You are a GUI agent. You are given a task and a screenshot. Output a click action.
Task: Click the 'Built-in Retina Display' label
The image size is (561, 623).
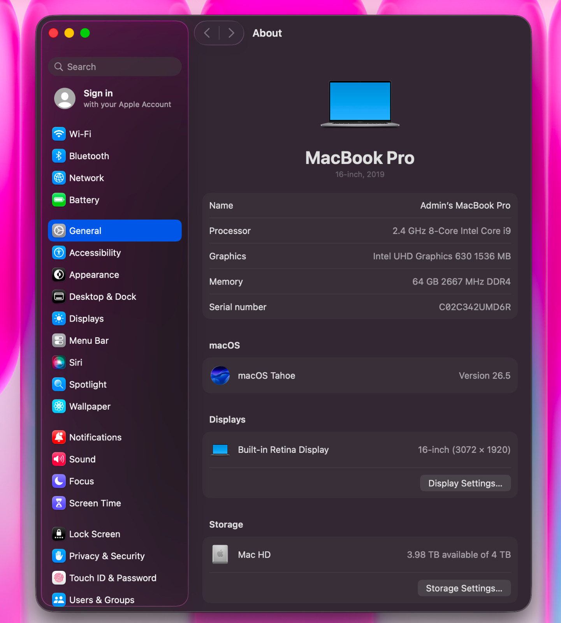(x=283, y=450)
